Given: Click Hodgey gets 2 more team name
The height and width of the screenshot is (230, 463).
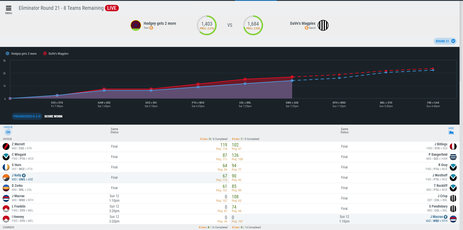Looking at the screenshot, I should 160,23.
